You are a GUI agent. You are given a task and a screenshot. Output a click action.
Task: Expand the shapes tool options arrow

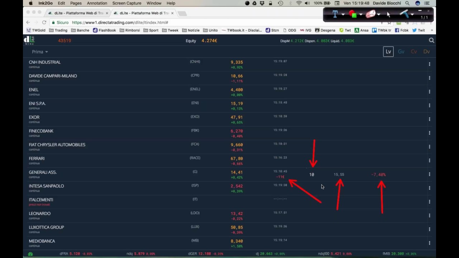pos(361,15)
